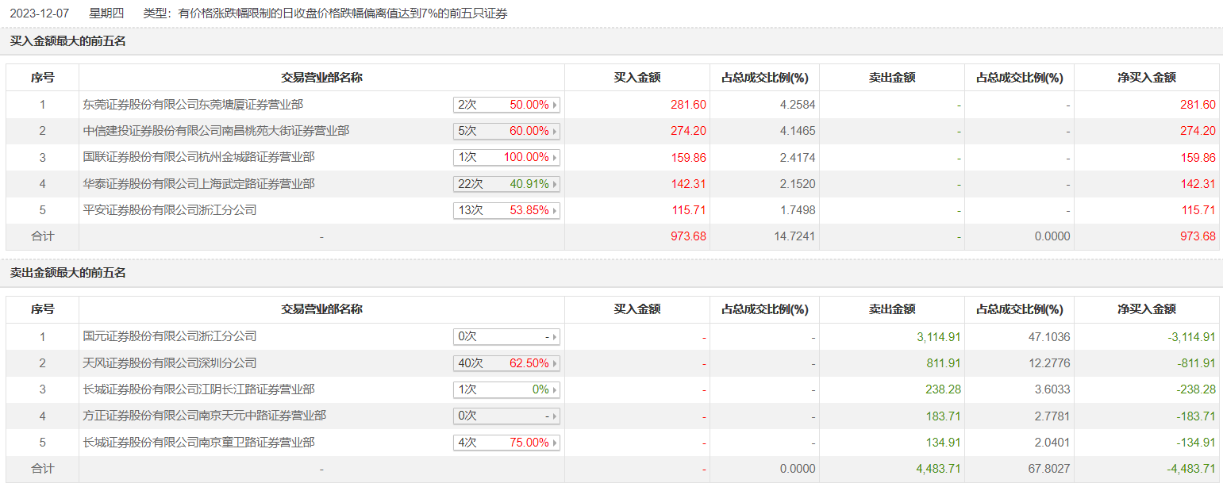Open 中信建投证券南昌桃苑大街证券营业部 link
The height and width of the screenshot is (487, 1223).
[x=216, y=131]
